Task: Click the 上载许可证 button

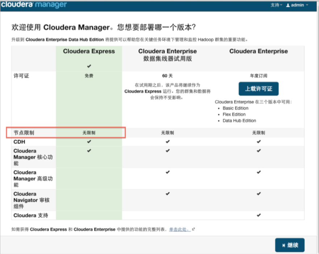Action: [x=259, y=89]
